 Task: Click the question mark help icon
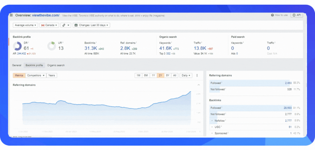272,15
